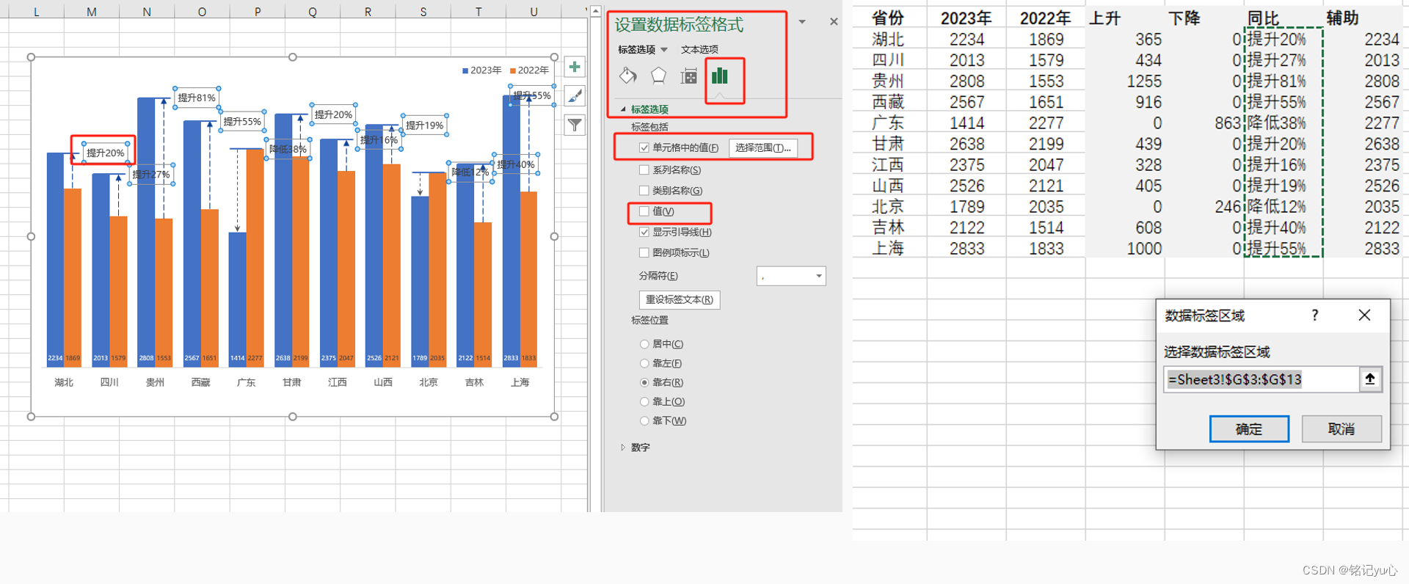This screenshot has height=584, width=1409.
Task: Select column header L
Action: coord(36,12)
